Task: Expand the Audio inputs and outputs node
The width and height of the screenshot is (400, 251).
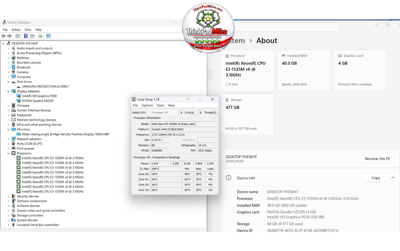Action: pyautogui.click(x=8, y=48)
